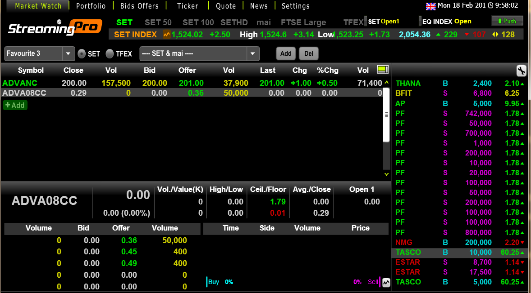531x293 pixels.
Task: Select the SET radio button
Action: (x=82, y=53)
